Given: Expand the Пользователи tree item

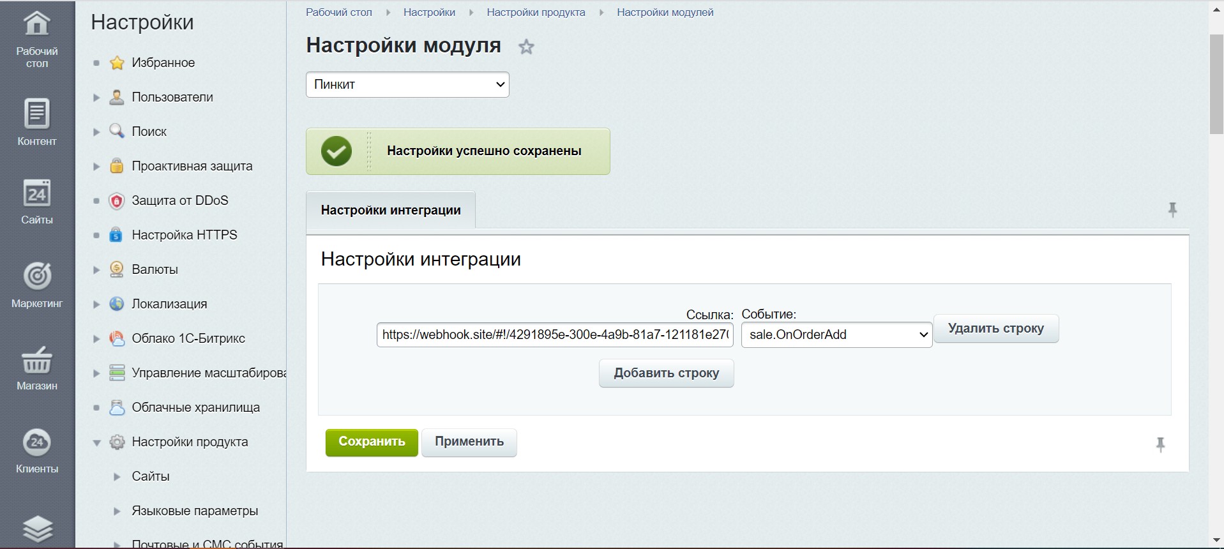Looking at the screenshot, I should [96, 98].
